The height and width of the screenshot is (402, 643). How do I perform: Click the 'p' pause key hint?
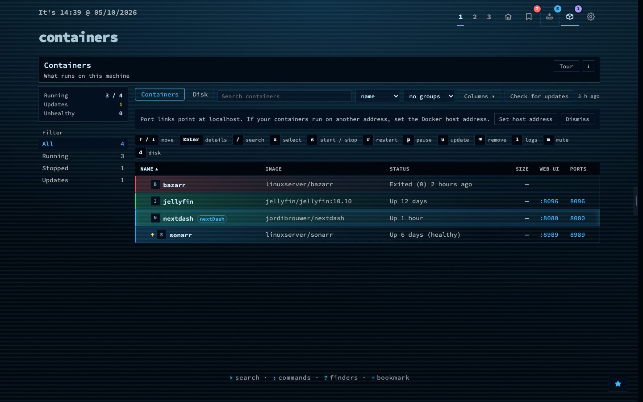(x=408, y=140)
